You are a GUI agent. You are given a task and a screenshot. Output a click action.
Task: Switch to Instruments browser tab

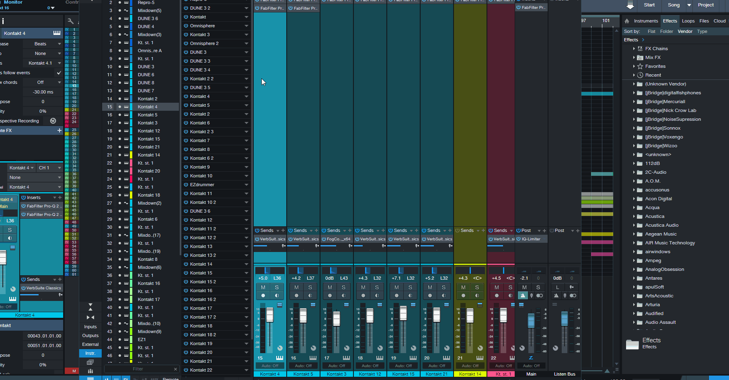click(x=646, y=21)
